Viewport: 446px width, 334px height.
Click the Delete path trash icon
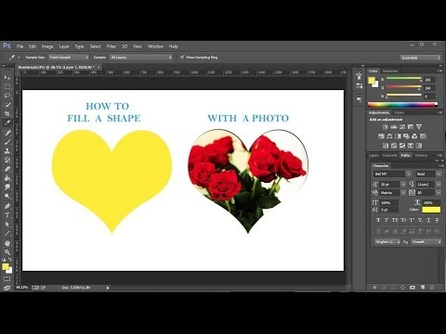(x=432, y=288)
